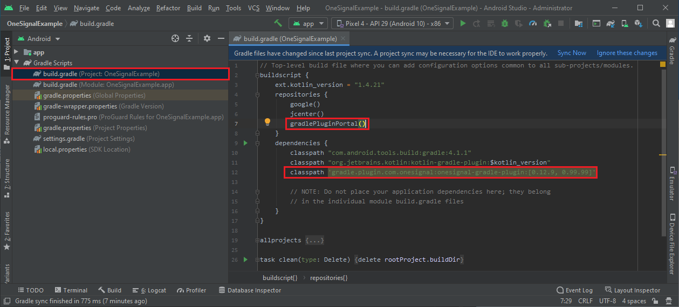This screenshot has height=307, width=679.
Task: Open the Database Inspector button
Action: click(x=250, y=290)
